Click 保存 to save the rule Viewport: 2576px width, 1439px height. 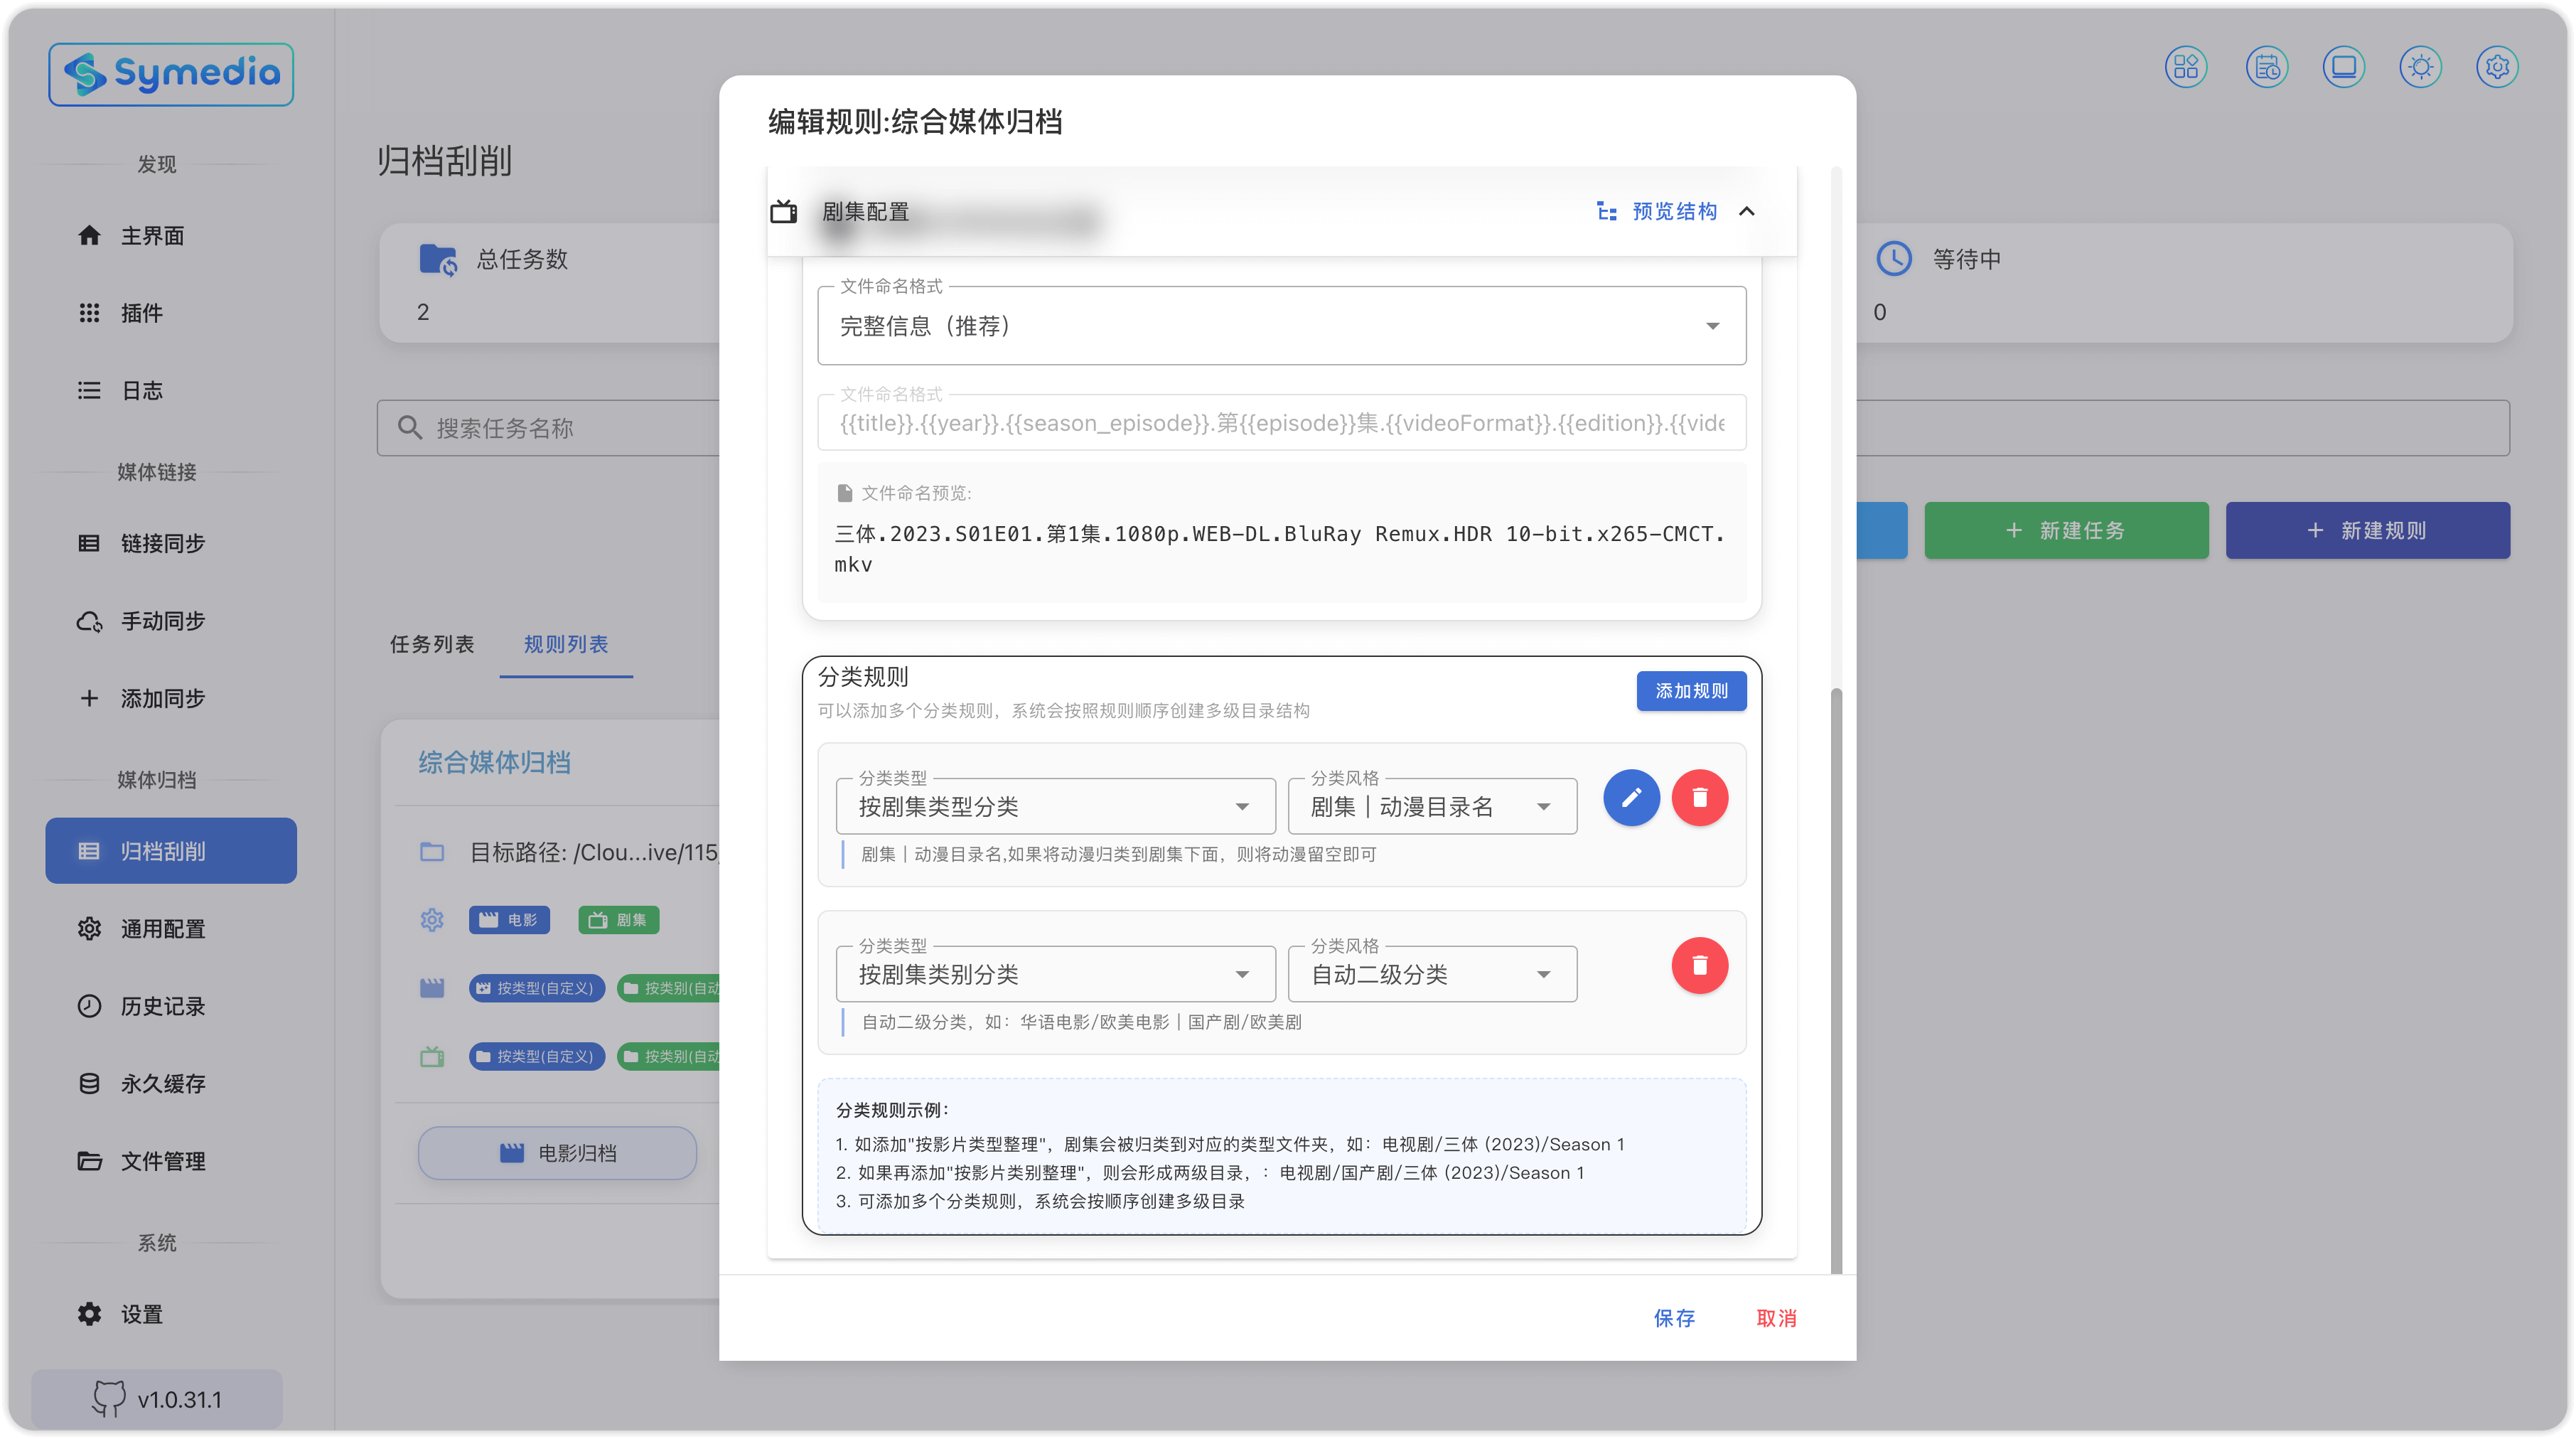tap(1674, 1318)
